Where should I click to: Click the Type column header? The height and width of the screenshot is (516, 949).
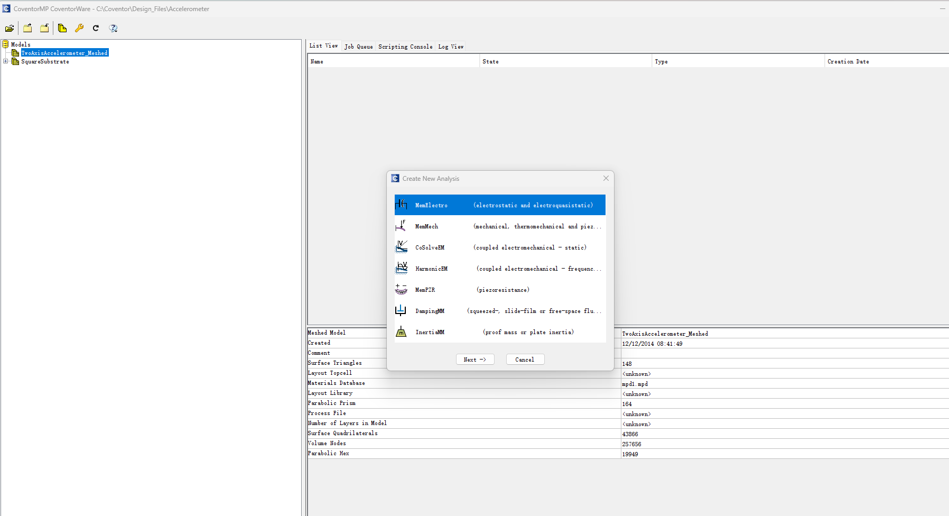click(x=738, y=61)
